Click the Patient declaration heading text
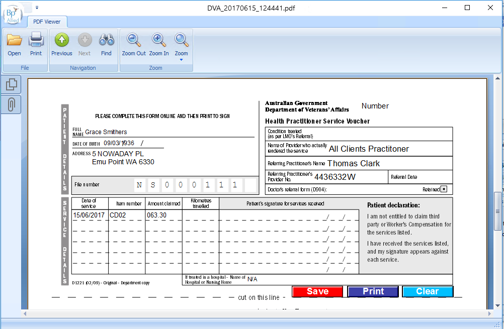 point(393,205)
